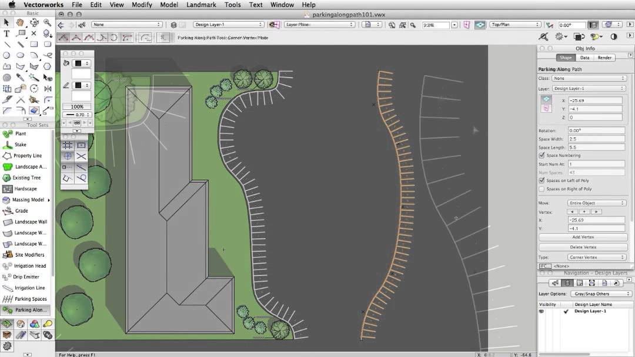Open the Class dropdown in toolbar showing None
The image size is (635, 357).
(127, 25)
